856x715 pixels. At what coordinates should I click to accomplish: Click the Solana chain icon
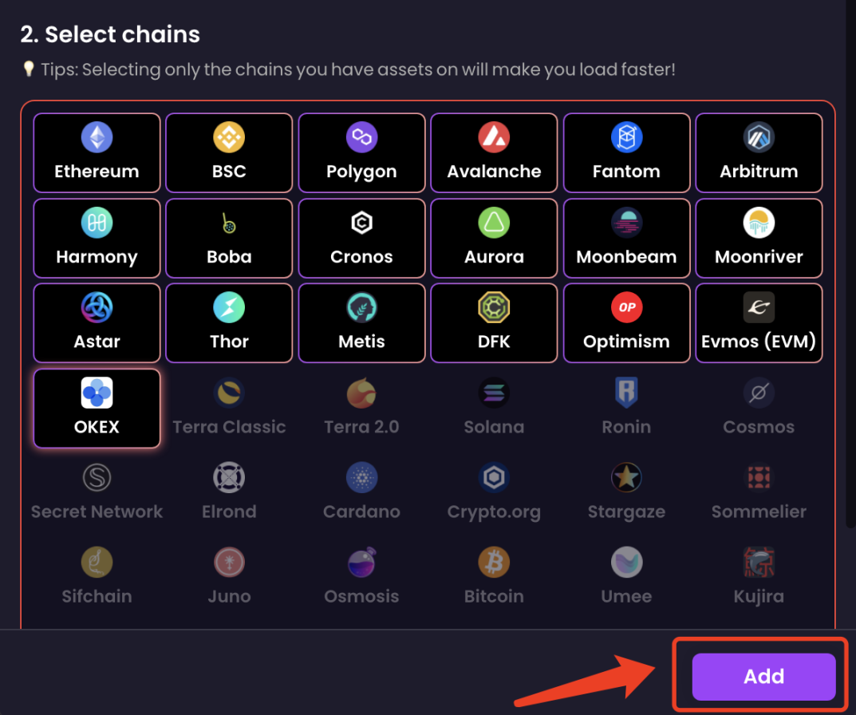[x=494, y=393]
